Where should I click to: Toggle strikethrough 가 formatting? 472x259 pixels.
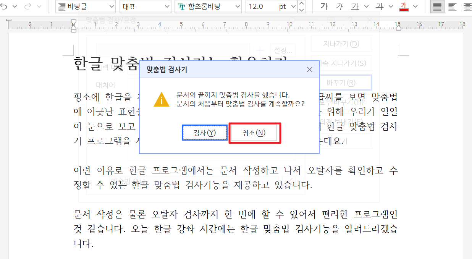[x=379, y=6]
